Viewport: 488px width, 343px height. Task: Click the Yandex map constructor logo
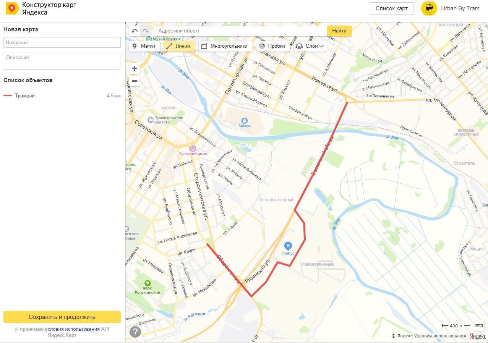tap(12, 8)
